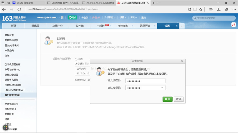Image resolution: width=238 pixels, height=133 pixels.
Task: Click show password eye in confirm field
Action: tap(162, 88)
